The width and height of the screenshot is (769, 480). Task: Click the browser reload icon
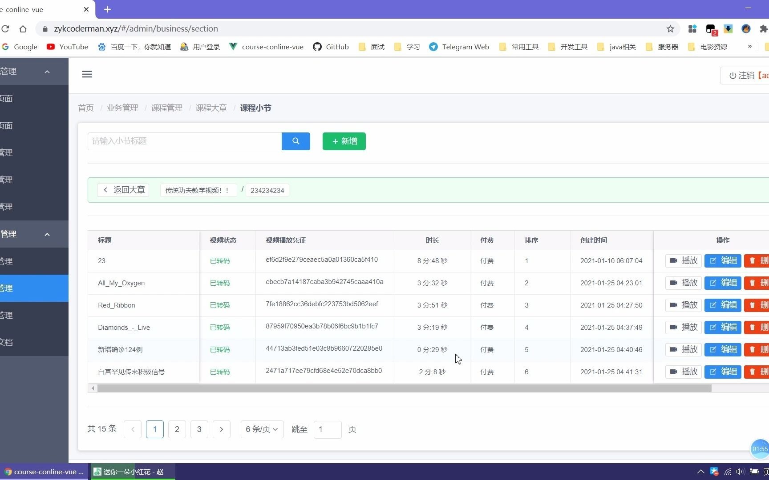tap(5, 29)
